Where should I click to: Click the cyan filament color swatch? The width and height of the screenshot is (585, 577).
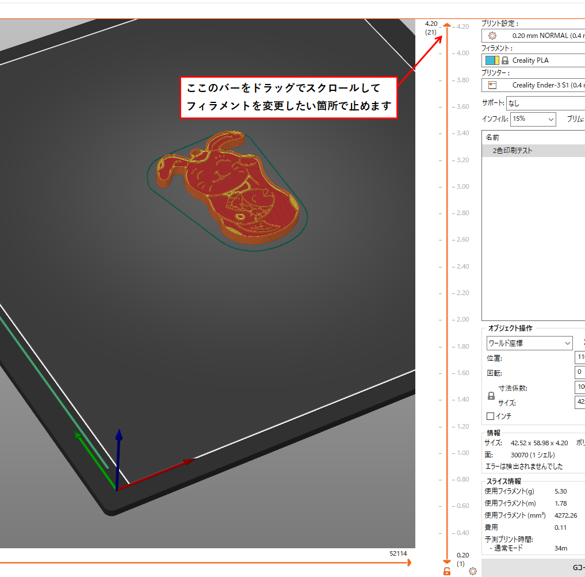(x=490, y=60)
